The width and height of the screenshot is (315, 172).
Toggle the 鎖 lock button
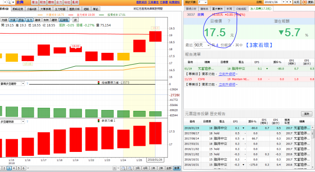click(x=75, y=20)
